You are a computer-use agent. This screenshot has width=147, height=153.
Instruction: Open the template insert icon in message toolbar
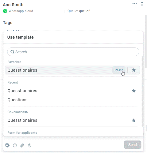7,145
